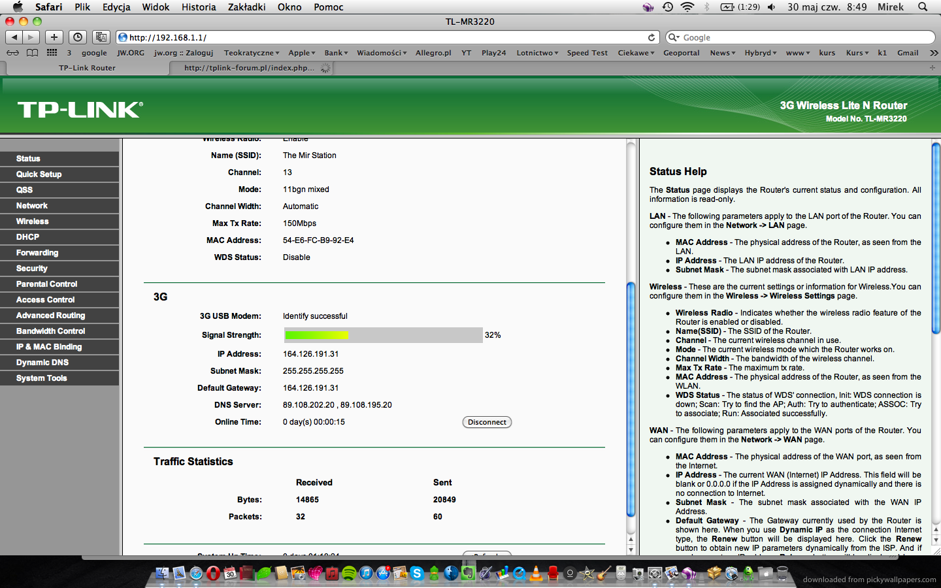This screenshot has width=941, height=588.
Task: Expand the Ciekawe bookmarks folder
Action: coord(636,53)
